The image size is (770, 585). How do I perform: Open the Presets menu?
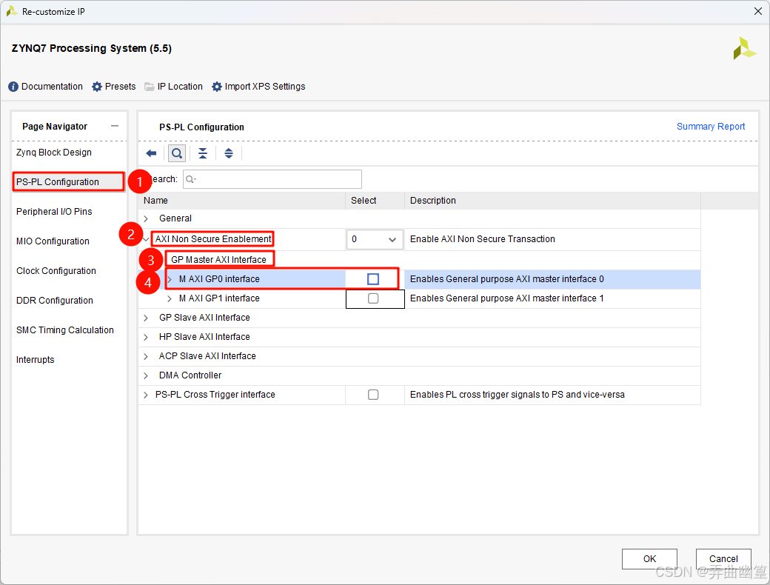pyautogui.click(x=120, y=87)
